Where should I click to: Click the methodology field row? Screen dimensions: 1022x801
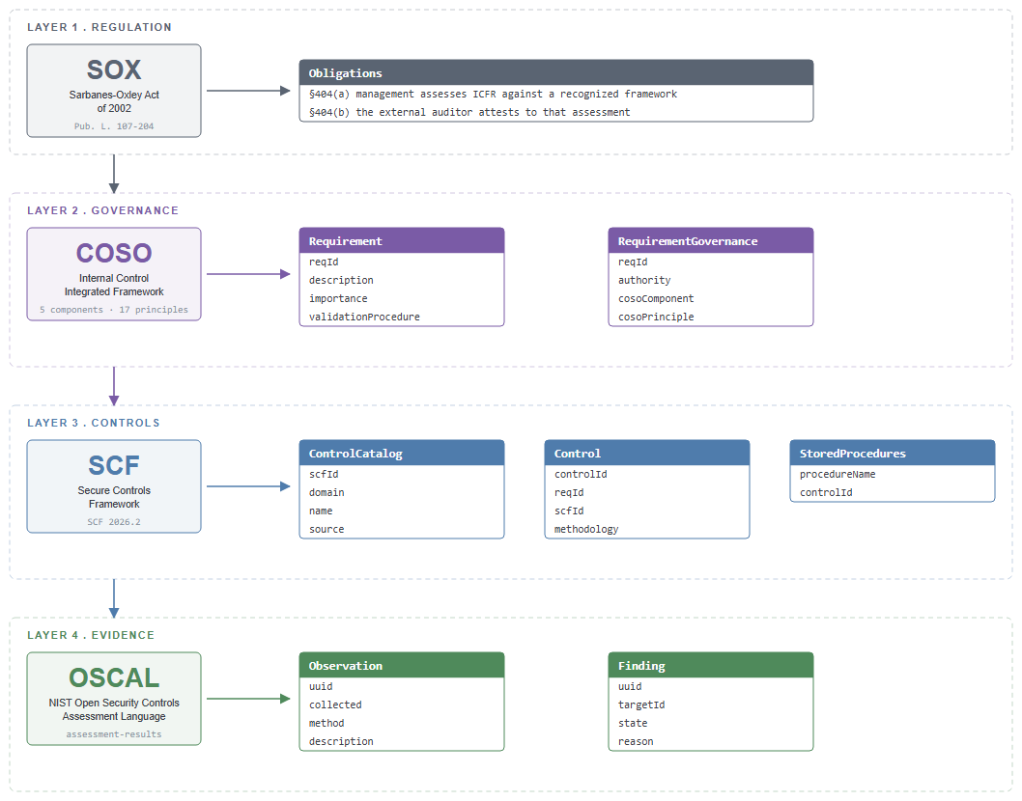(x=646, y=530)
